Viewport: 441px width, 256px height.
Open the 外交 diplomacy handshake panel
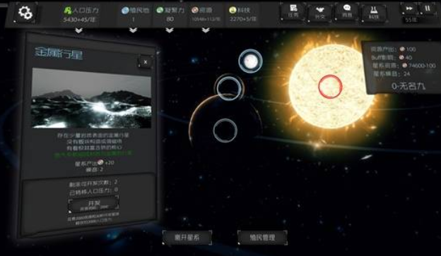point(320,13)
